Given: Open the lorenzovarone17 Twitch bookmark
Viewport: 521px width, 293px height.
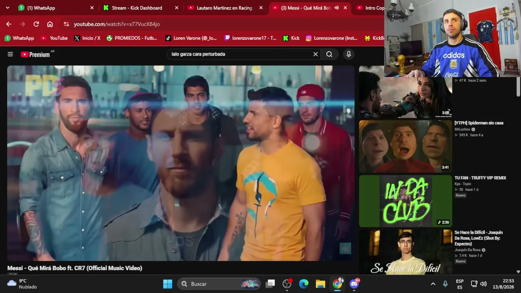Looking at the screenshot, I should 250,38.
